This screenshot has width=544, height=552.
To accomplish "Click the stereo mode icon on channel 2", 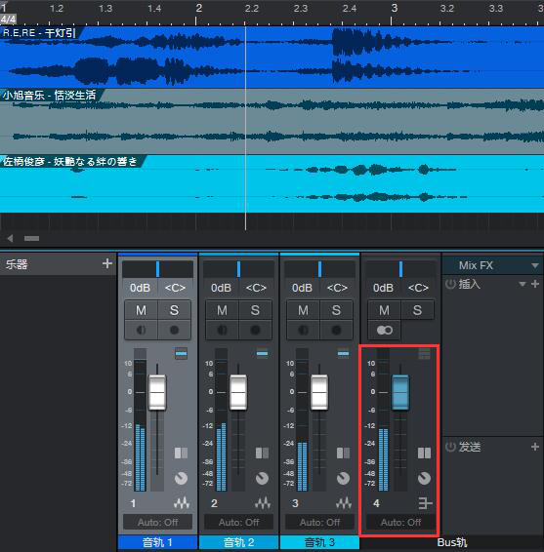I will point(262,453).
